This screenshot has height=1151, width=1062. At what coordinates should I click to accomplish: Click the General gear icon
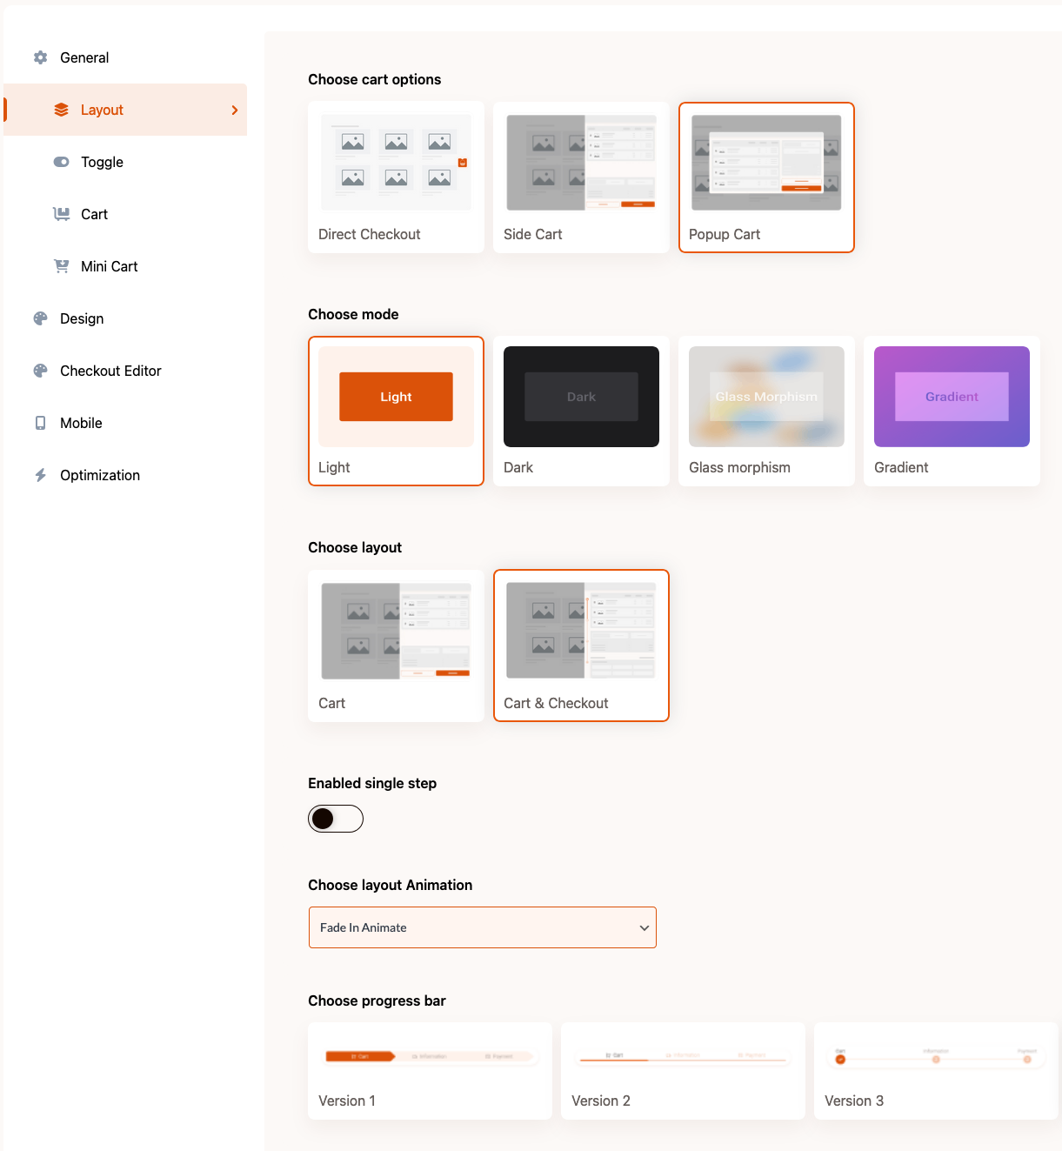tap(40, 57)
